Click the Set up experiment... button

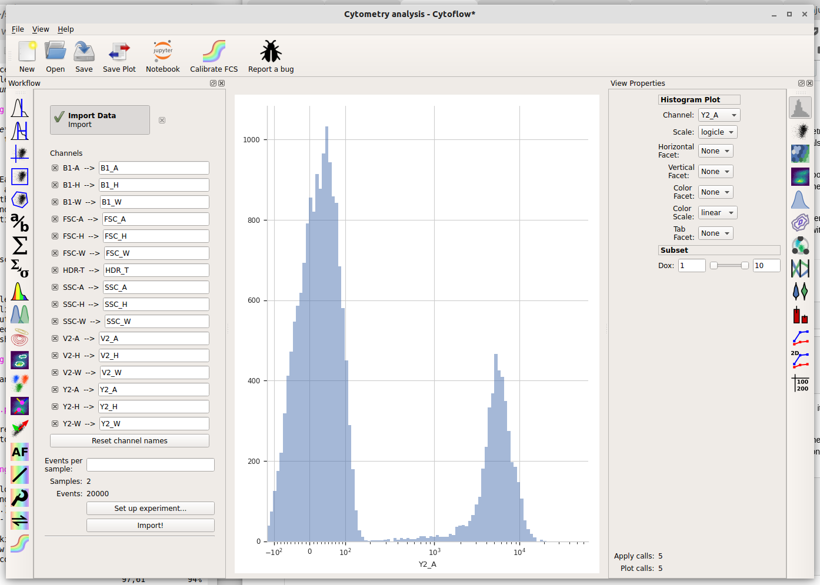click(x=150, y=509)
